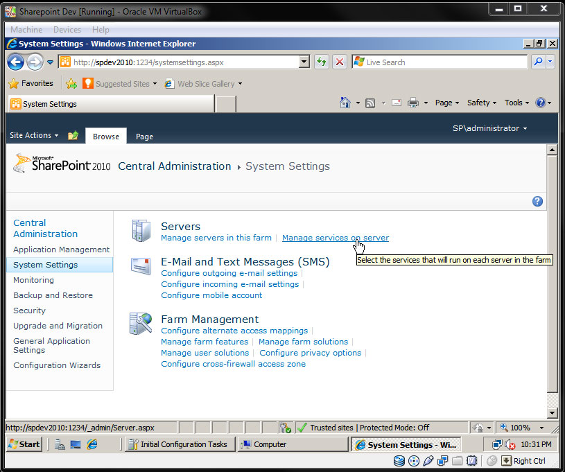Open the Suggested Sites item
The height and width of the screenshot is (472, 565).
120,84
